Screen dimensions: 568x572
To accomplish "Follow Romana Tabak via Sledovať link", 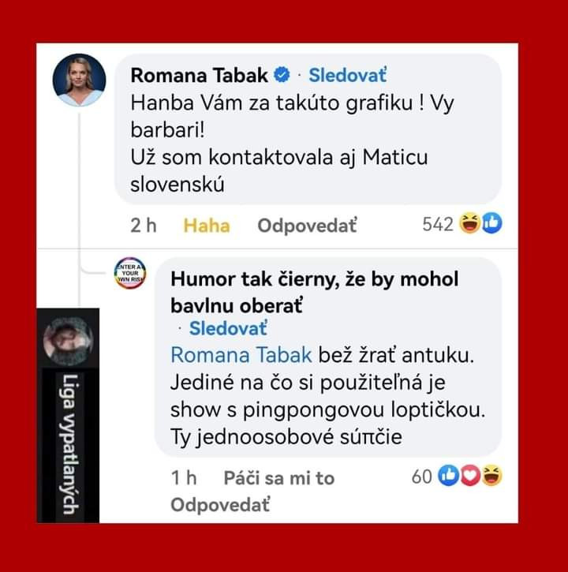I will click(x=347, y=75).
